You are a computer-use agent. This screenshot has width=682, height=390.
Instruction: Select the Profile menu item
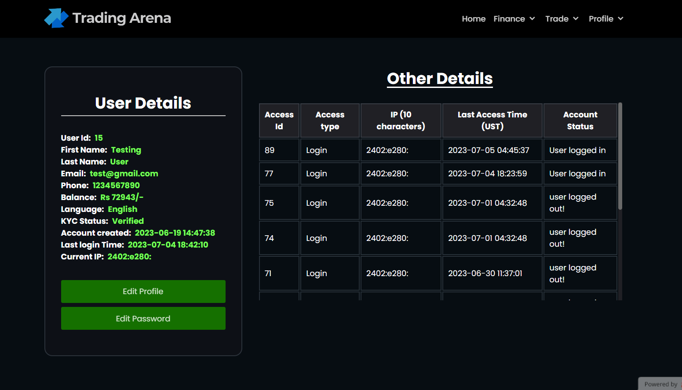click(601, 18)
